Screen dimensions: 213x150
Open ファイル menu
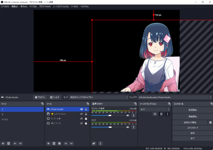click(x=5, y=6)
